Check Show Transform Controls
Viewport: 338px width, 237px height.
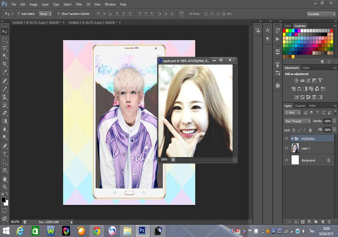click(x=58, y=14)
